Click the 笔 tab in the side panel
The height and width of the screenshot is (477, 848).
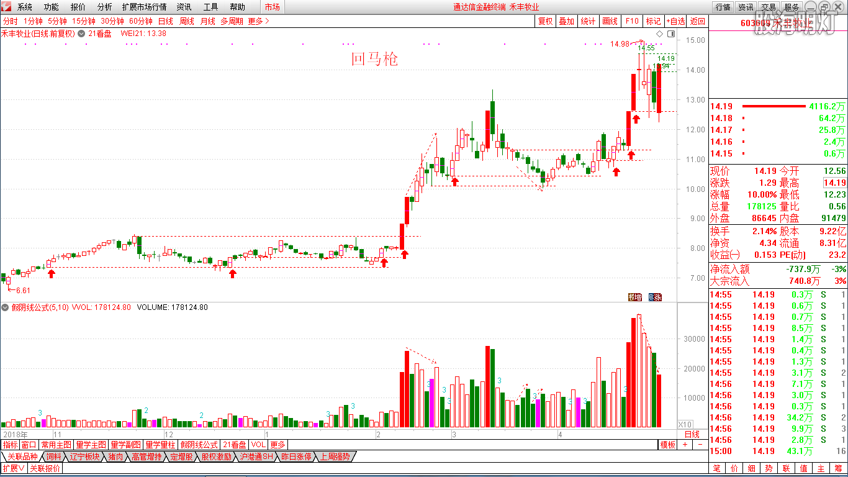point(716,468)
